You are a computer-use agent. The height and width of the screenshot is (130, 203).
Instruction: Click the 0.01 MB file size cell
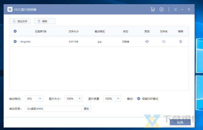[74, 41]
